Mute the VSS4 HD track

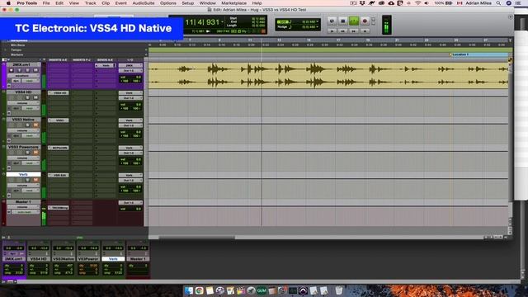(35, 97)
